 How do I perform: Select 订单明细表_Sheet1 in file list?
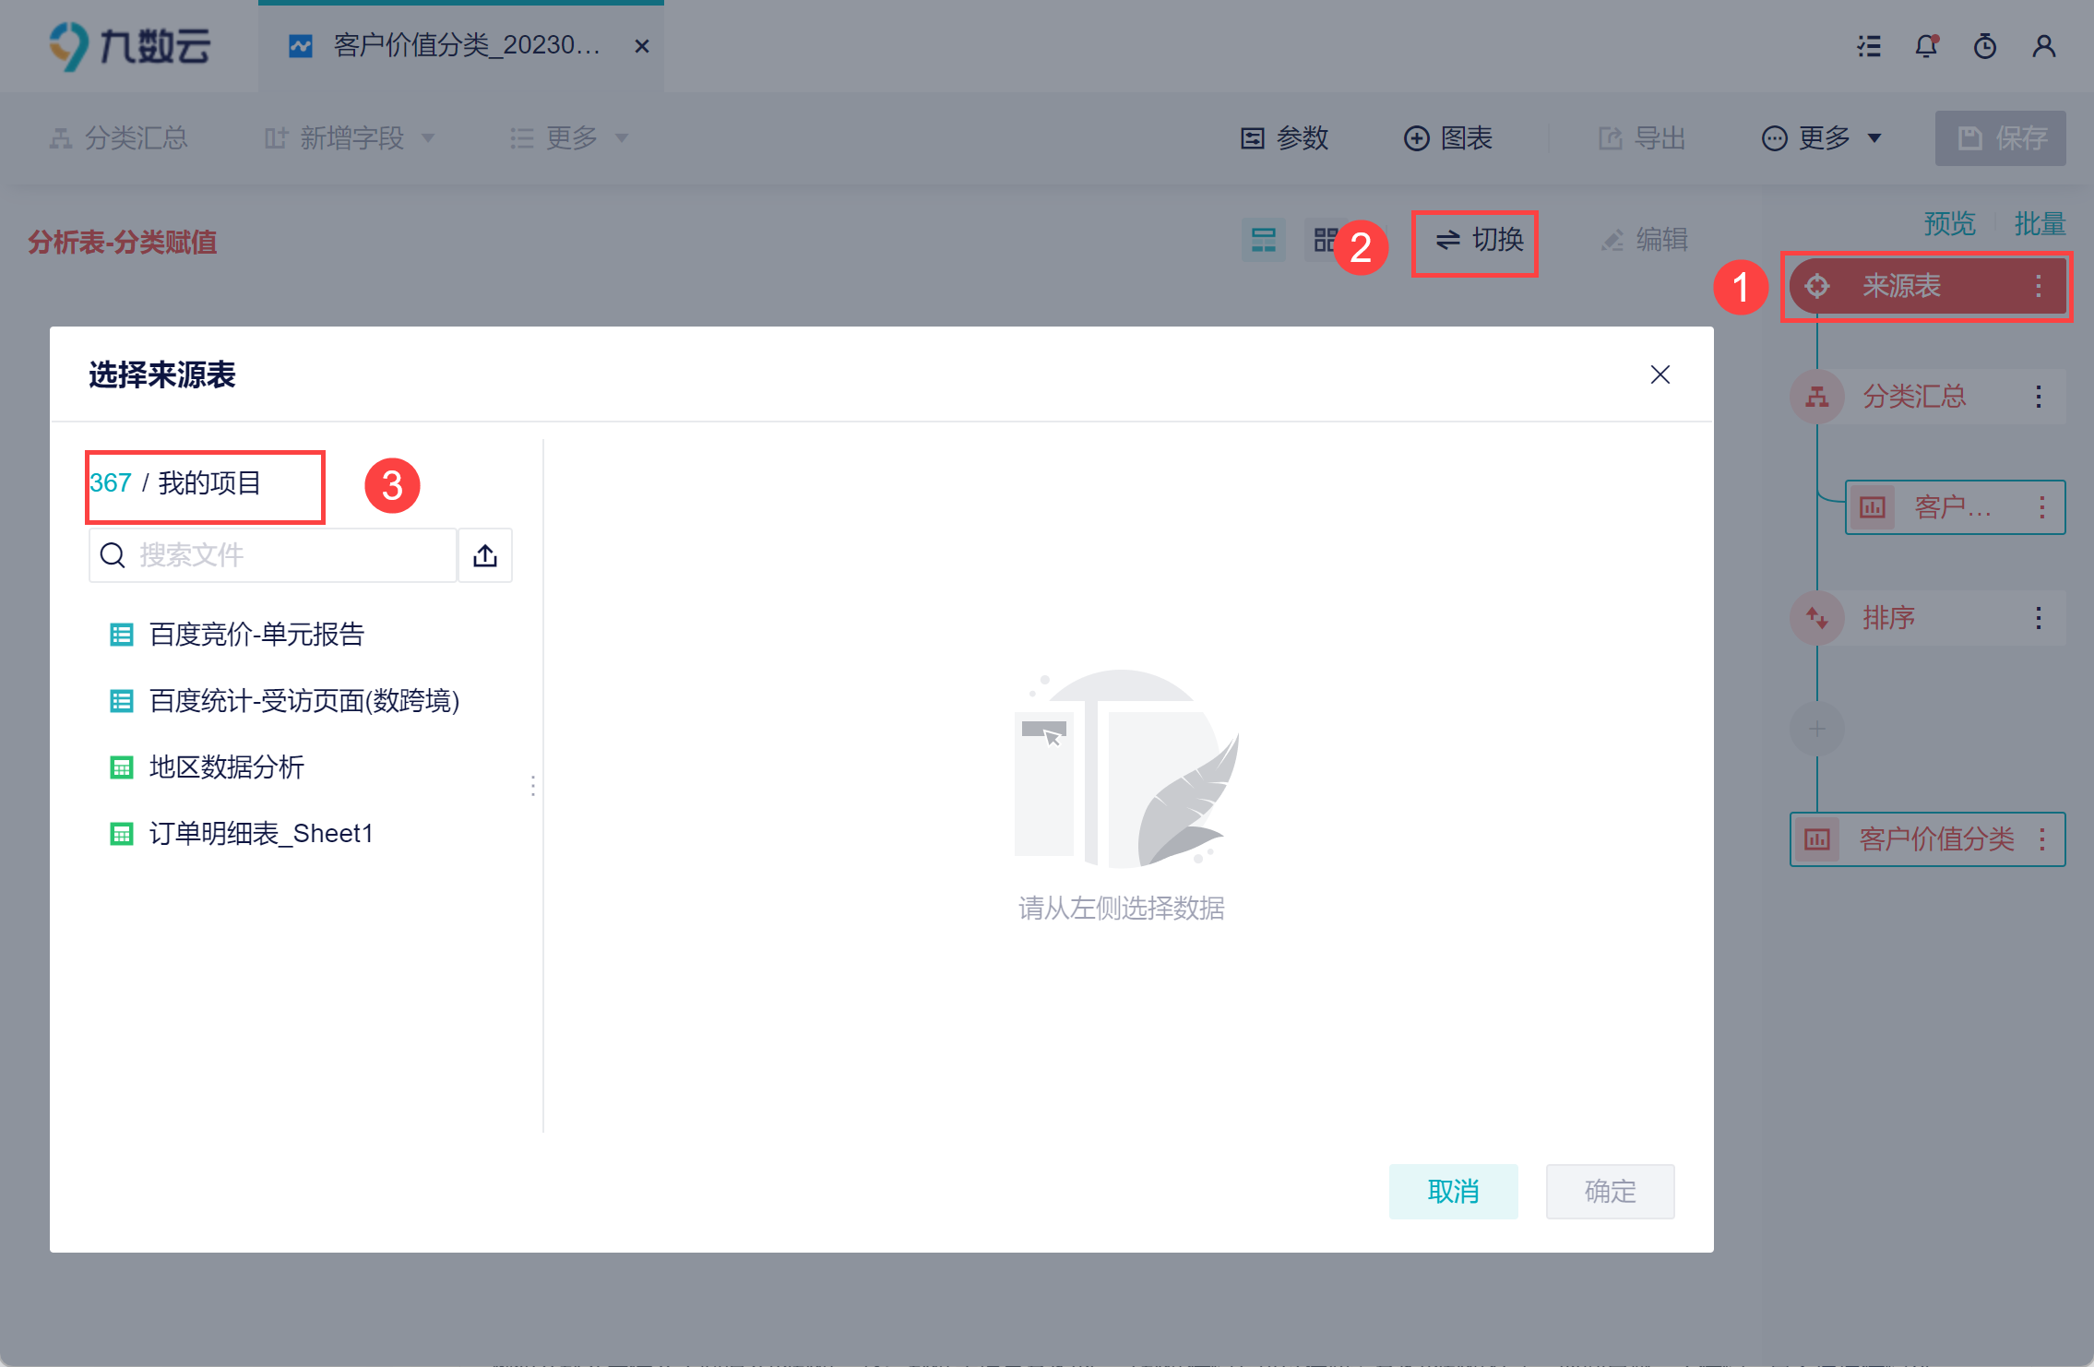(261, 834)
